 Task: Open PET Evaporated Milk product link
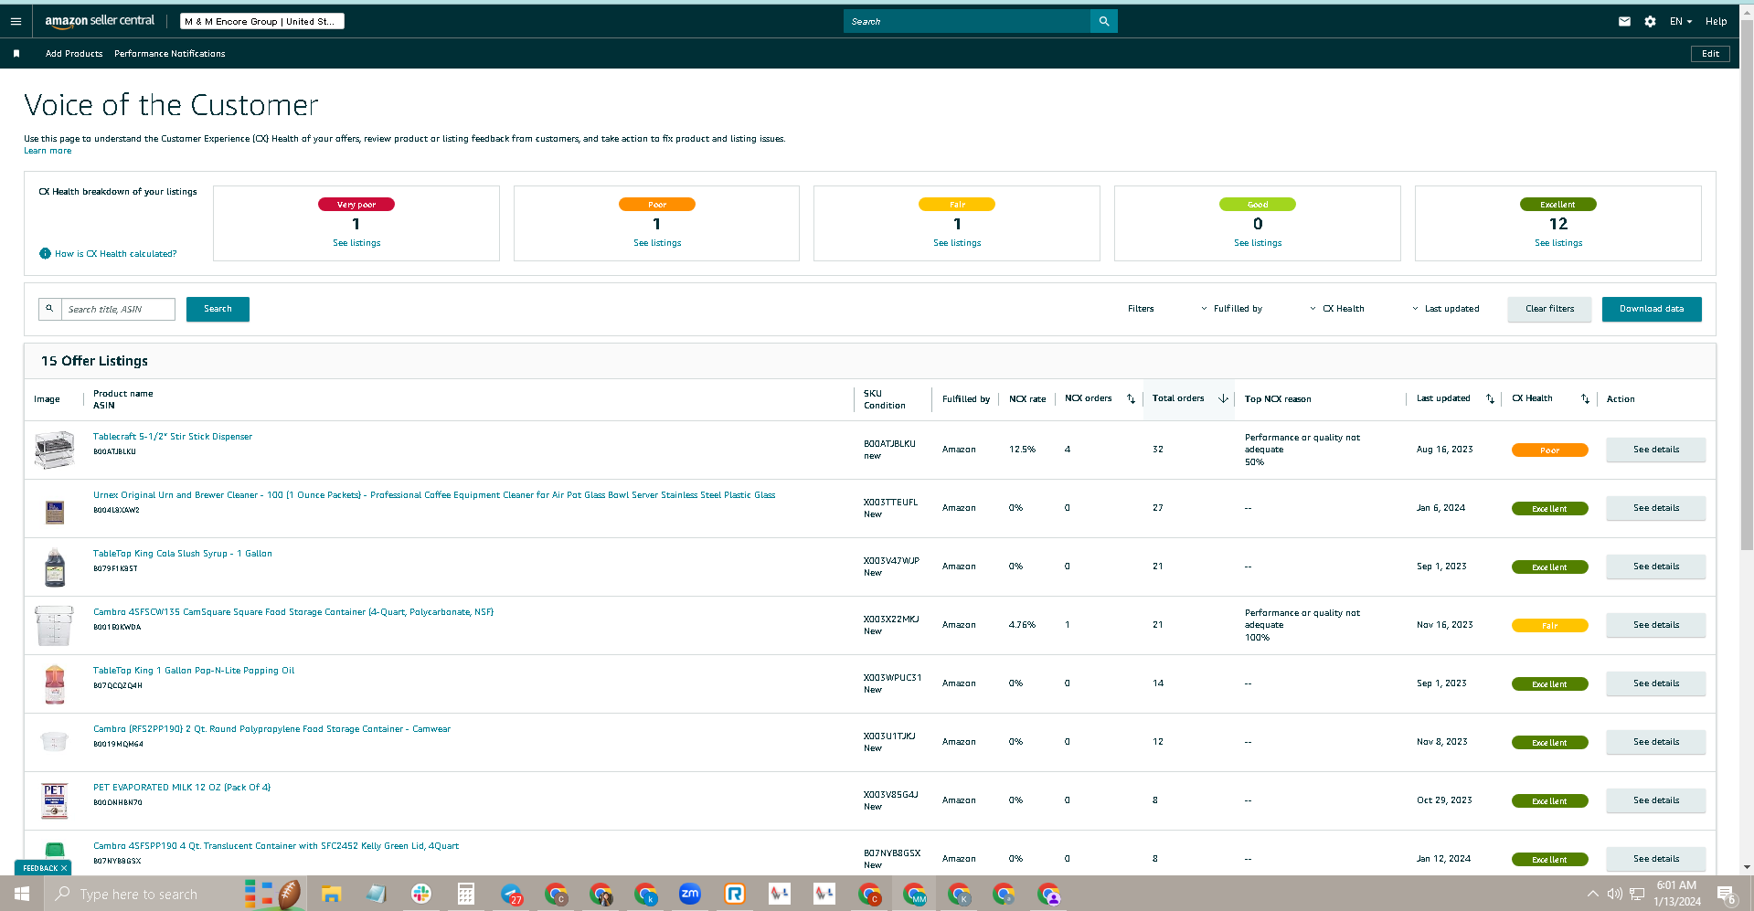point(182,788)
